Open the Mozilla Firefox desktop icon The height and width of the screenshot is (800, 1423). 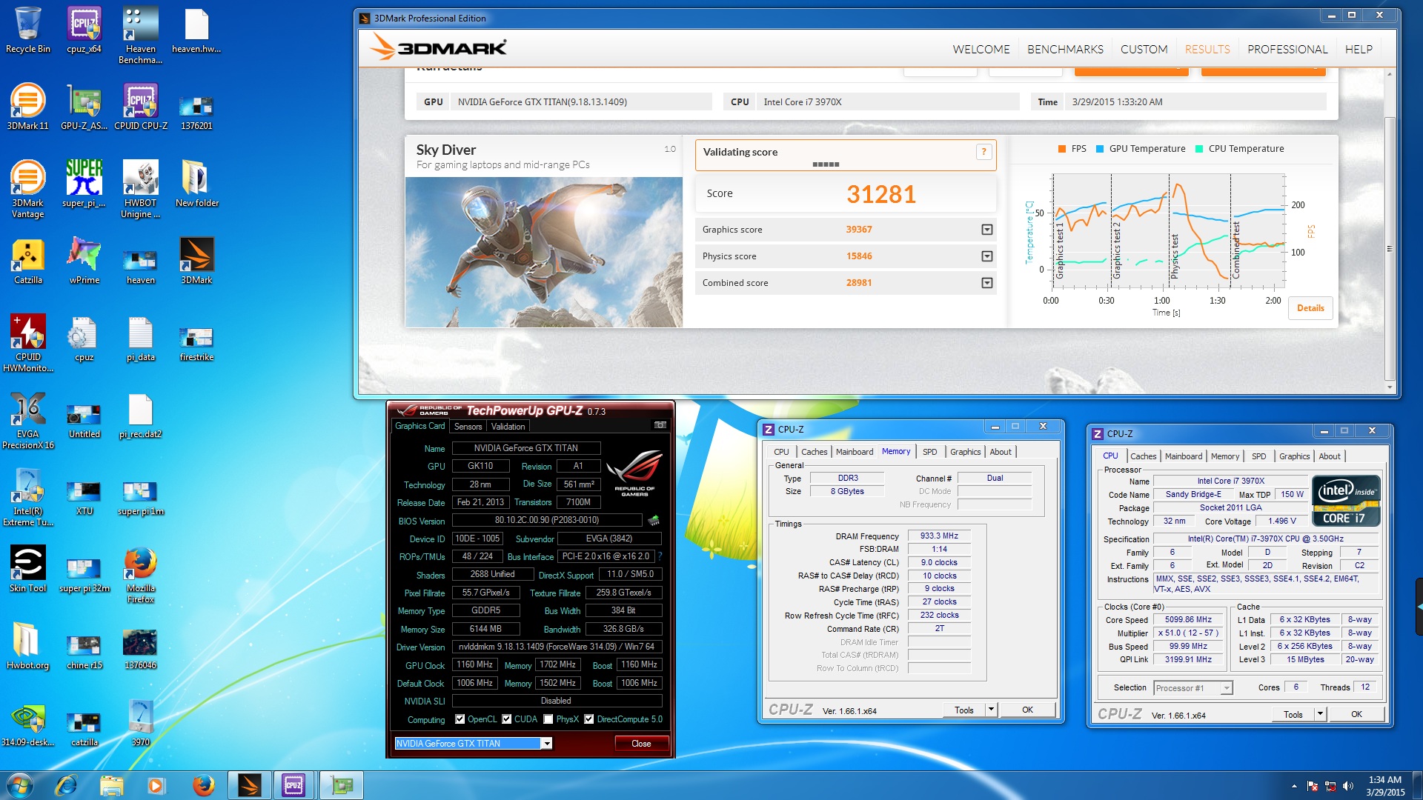click(140, 575)
